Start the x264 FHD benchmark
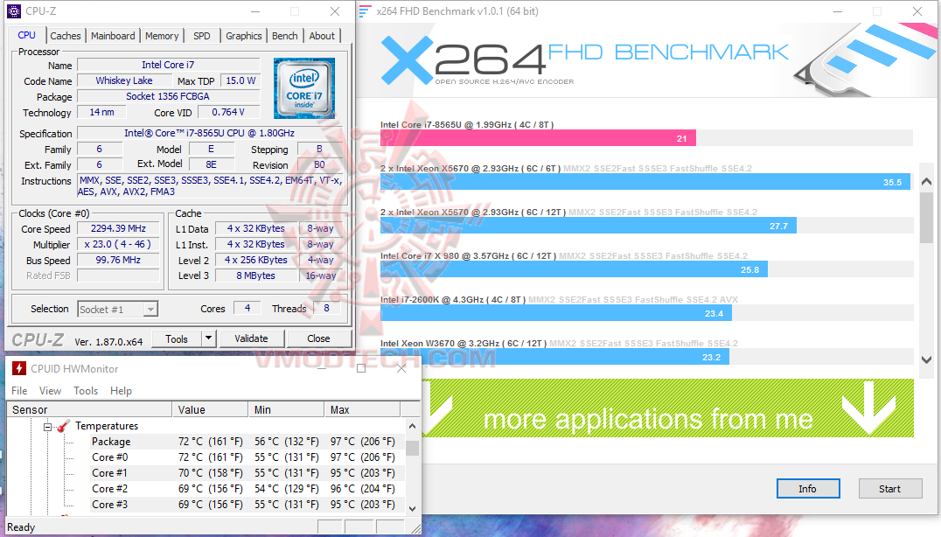Viewport: 941px width, 537px height. pyautogui.click(x=890, y=488)
